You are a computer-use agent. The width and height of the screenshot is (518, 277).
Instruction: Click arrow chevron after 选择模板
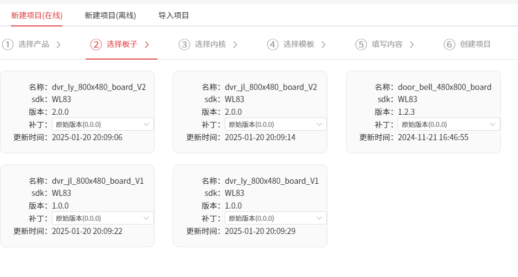pos(324,45)
